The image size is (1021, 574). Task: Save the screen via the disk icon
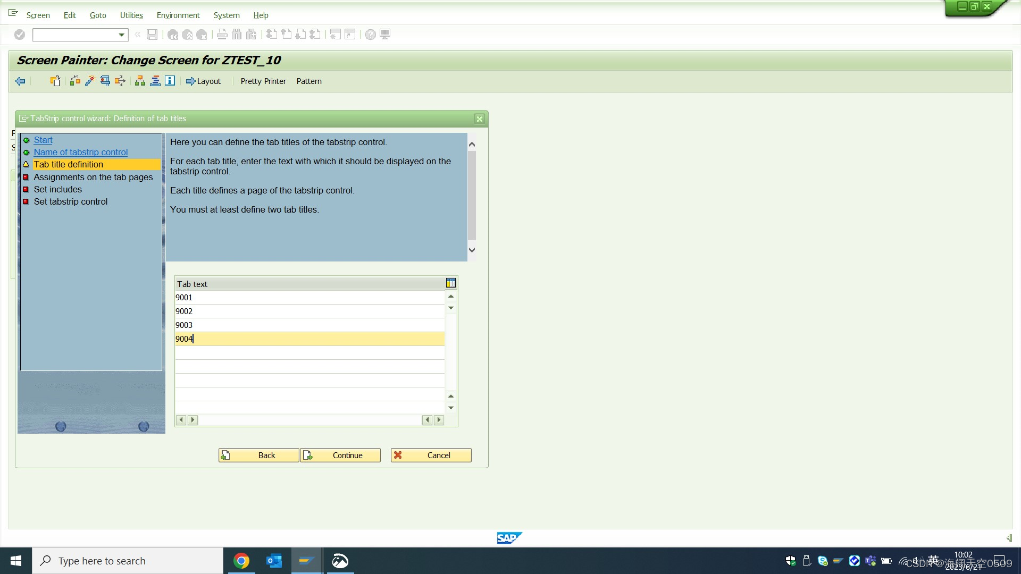(x=152, y=34)
